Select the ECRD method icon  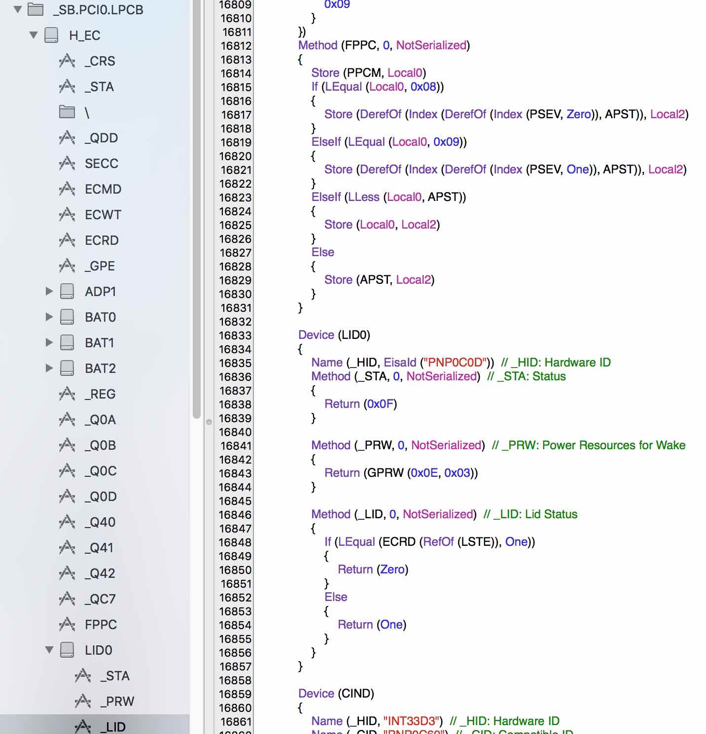click(x=67, y=240)
